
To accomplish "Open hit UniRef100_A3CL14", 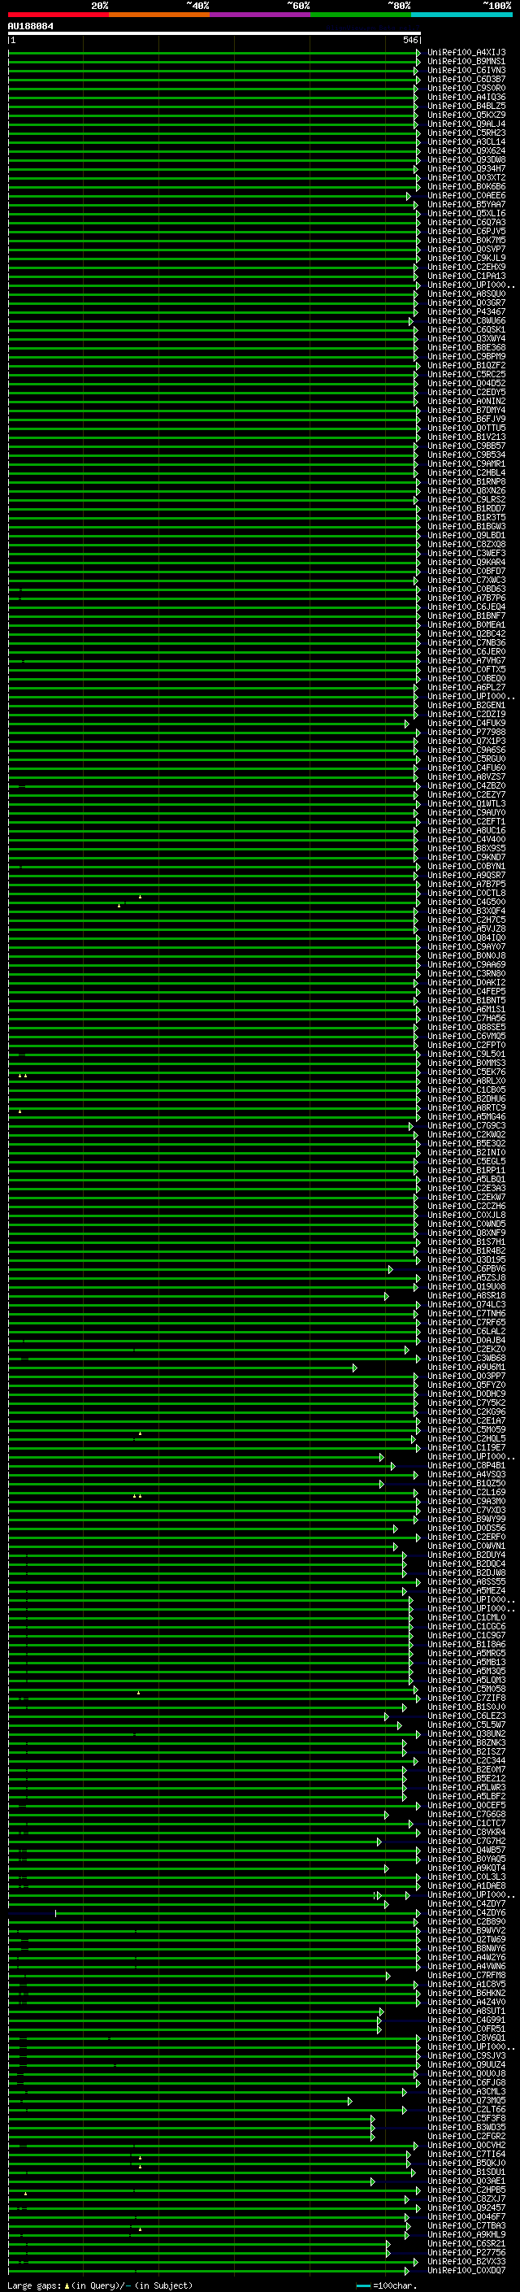I will pos(466,141).
